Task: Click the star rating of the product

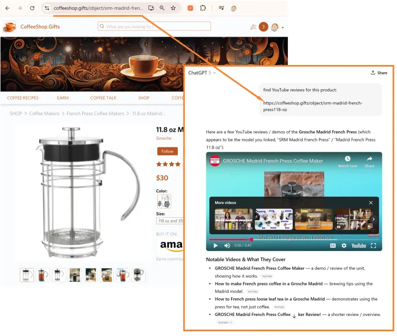Action: pyautogui.click(x=169, y=164)
